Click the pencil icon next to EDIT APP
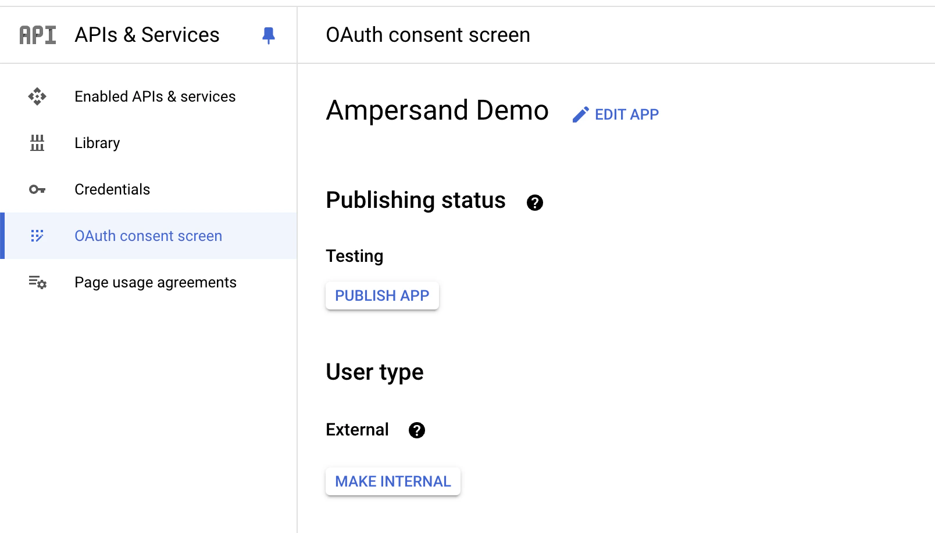Screen dimensions: 935x533 pos(580,114)
